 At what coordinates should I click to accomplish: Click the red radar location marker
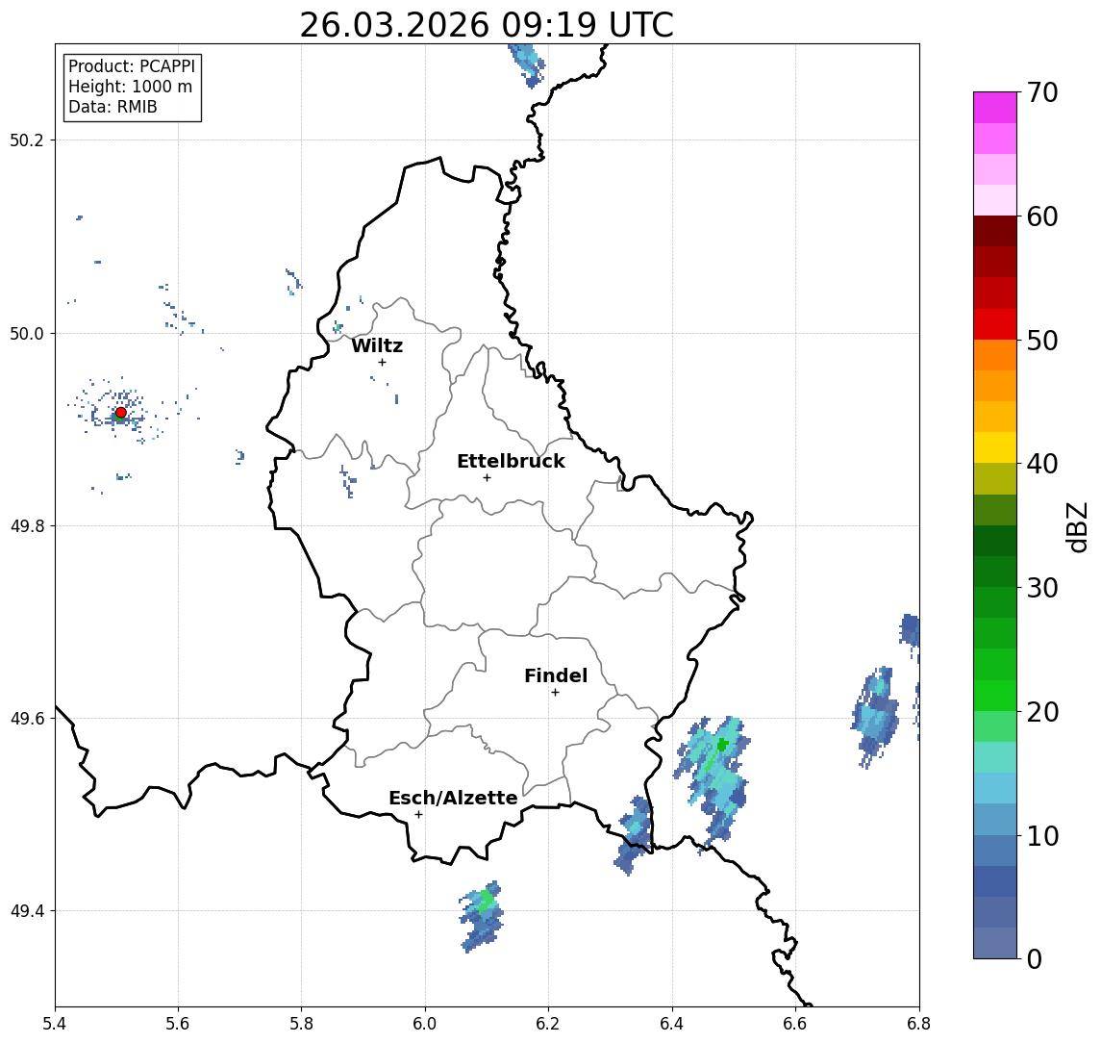pyautogui.click(x=121, y=413)
